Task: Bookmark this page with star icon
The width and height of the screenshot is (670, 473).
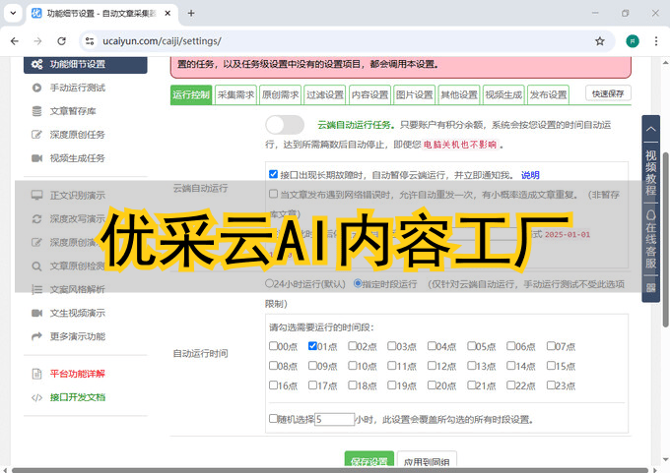Action: pos(599,41)
